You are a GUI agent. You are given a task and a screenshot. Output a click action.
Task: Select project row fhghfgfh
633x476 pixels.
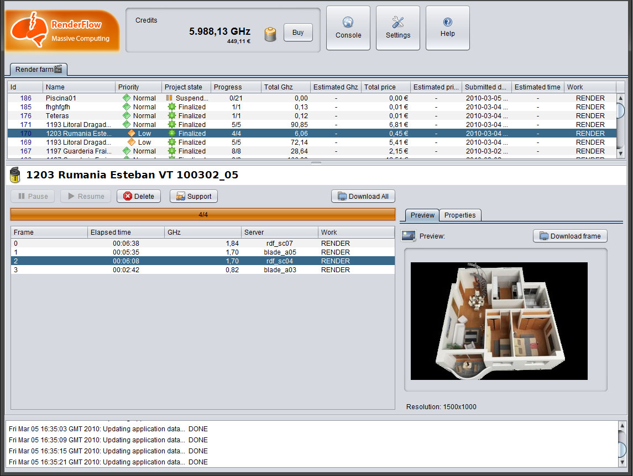click(x=312, y=107)
